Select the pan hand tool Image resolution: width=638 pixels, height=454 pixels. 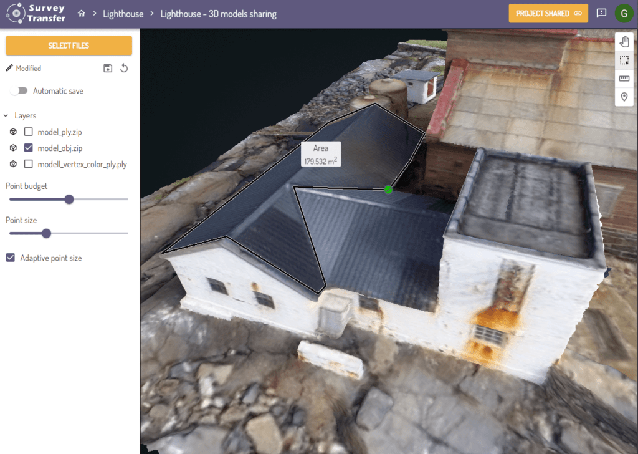click(x=624, y=42)
